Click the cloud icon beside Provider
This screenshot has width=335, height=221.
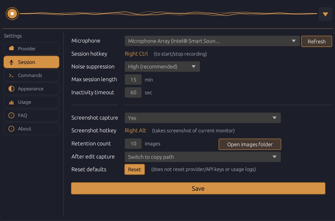click(11, 48)
